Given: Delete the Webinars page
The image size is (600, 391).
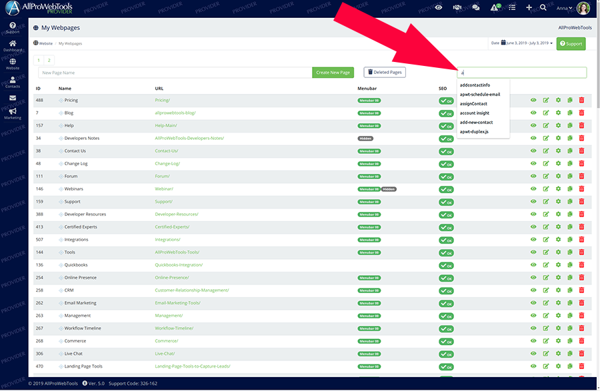Looking at the screenshot, I should click(581, 189).
